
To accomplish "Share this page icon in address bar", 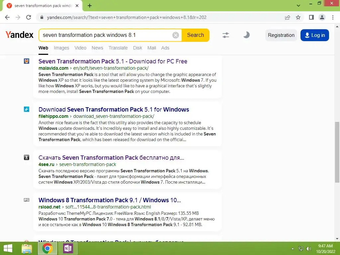I will click(288, 17).
